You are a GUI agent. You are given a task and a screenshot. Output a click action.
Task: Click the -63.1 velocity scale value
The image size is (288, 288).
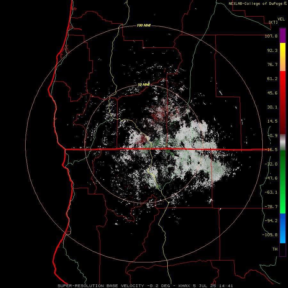pos(271,192)
